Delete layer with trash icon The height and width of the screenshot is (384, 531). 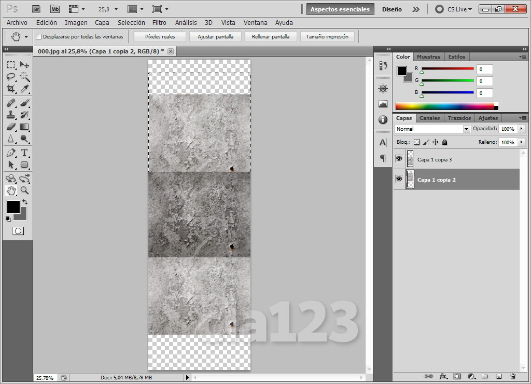pyautogui.click(x=513, y=376)
